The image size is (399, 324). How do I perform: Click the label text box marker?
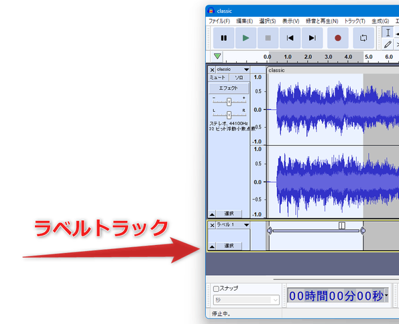click(x=342, y=226)
